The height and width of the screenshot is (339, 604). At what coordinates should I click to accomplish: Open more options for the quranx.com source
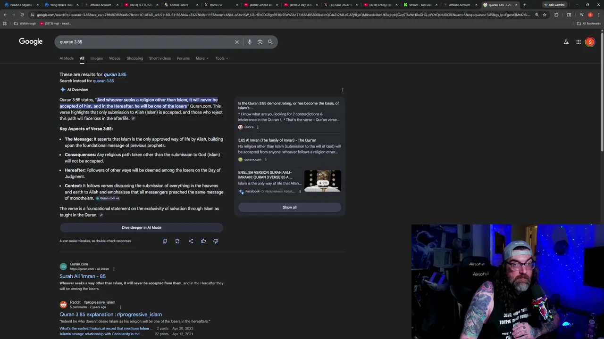(x=266, y=160)
